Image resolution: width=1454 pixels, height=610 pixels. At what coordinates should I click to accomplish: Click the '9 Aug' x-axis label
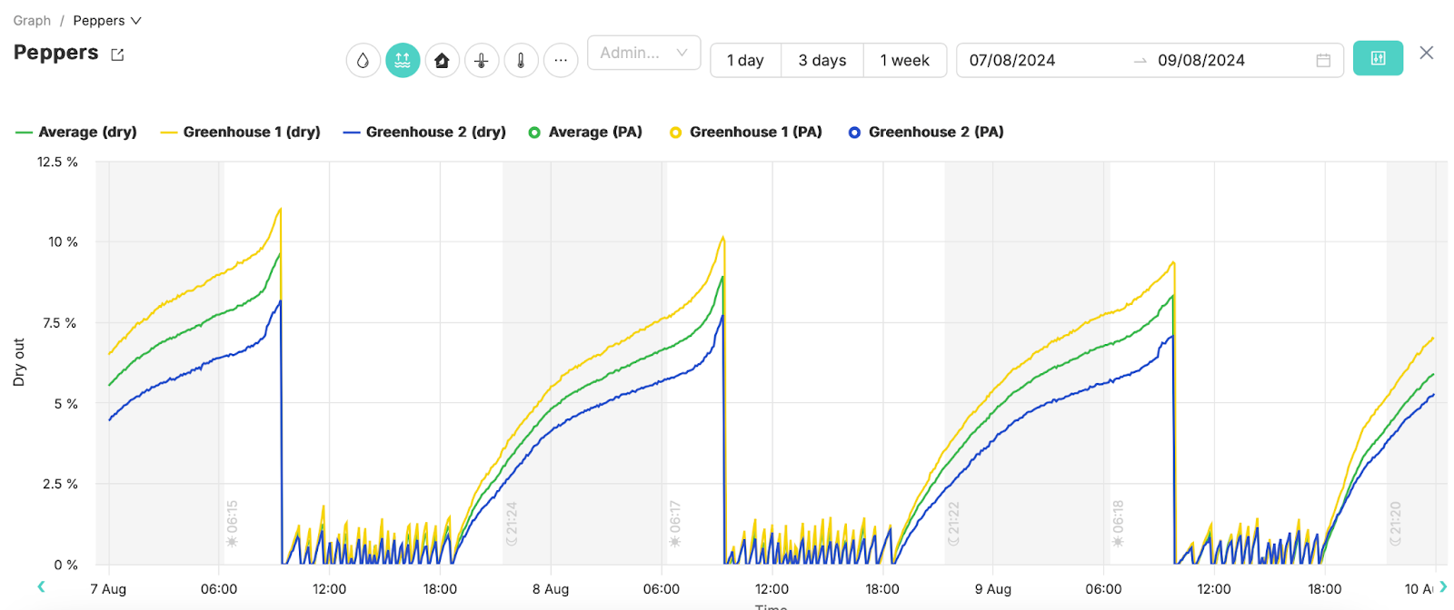click(x=993, y=589)
